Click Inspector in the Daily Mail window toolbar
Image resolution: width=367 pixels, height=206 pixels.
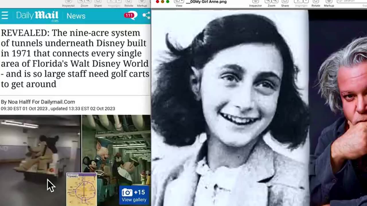(69, 3)
